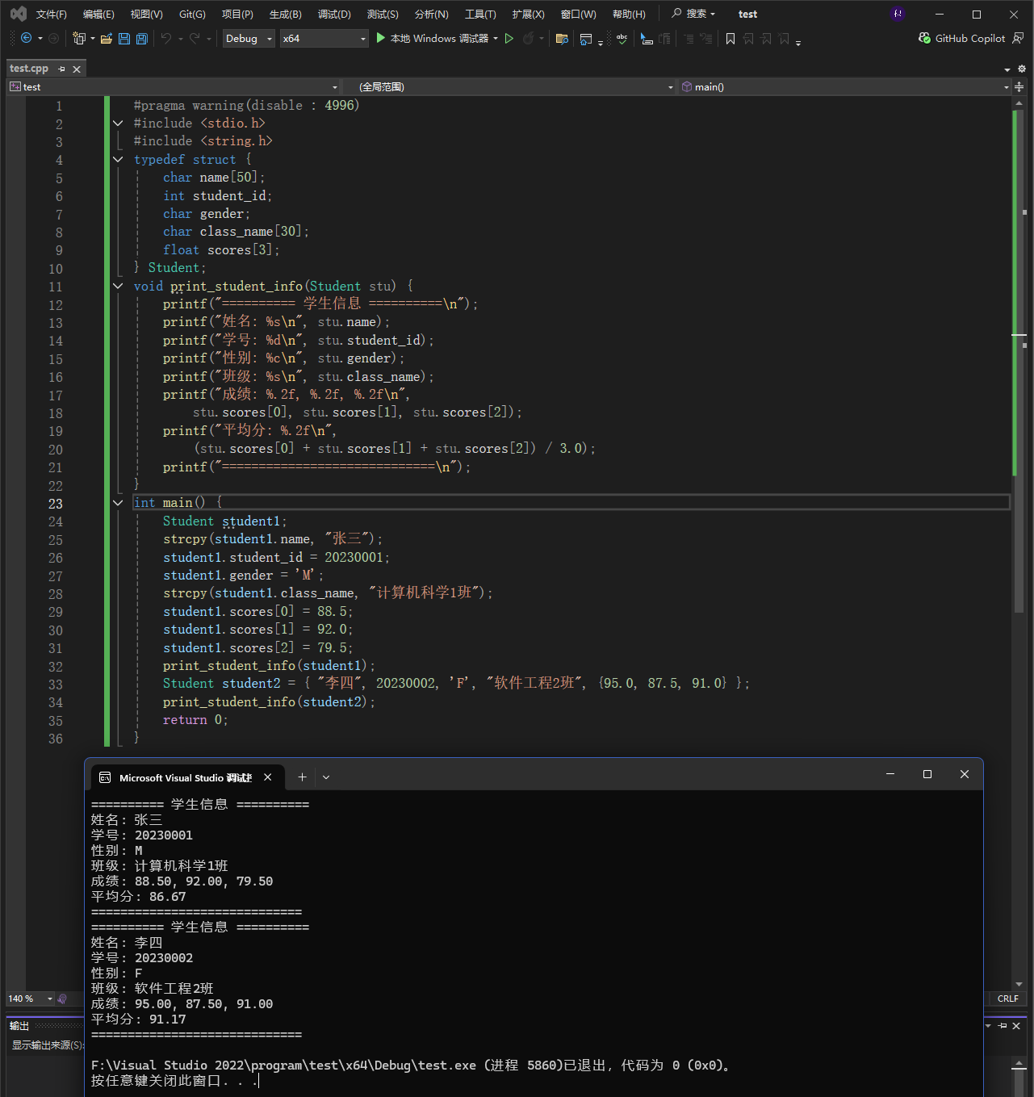Close the test.cpp editor tab

pos(77,69)
